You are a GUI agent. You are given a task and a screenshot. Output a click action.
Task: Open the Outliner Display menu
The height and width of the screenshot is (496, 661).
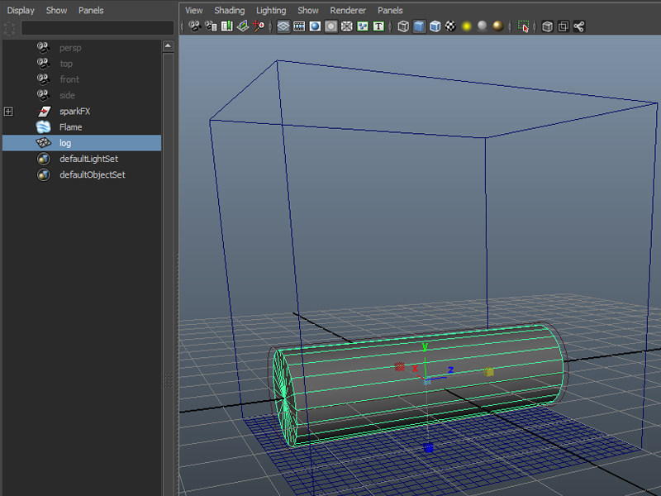coord(21,11)
